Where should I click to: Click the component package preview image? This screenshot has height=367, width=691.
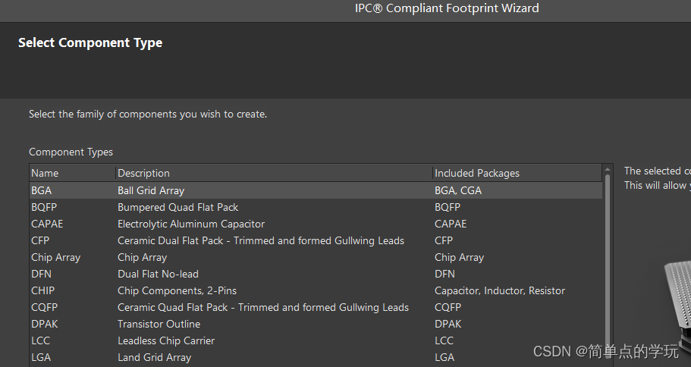[x=677, y=303]
